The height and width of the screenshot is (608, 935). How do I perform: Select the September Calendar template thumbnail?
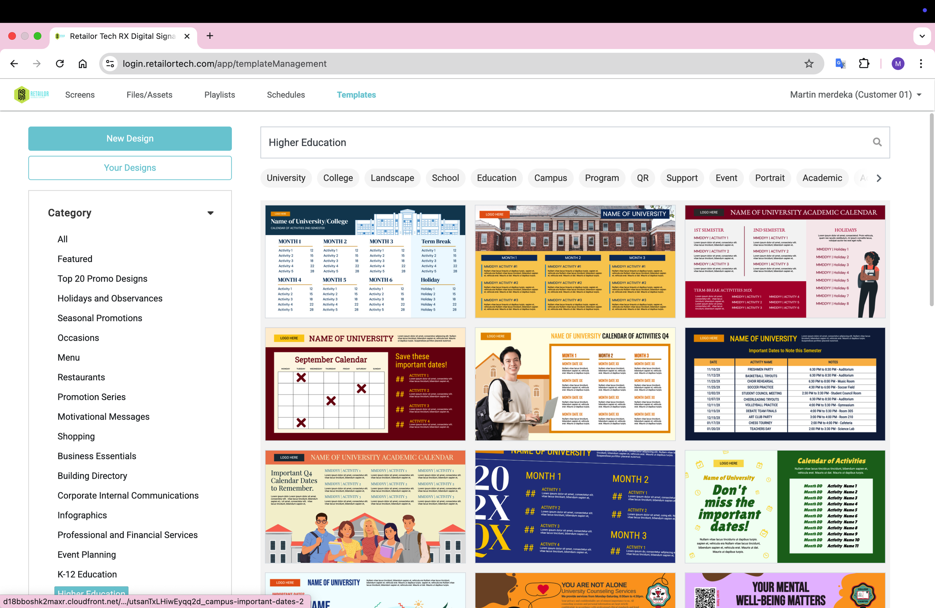coord(365,384)
